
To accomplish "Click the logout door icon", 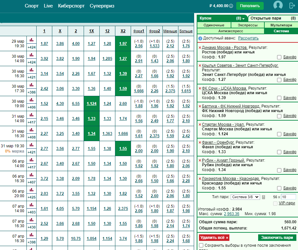I will point(292,6).
